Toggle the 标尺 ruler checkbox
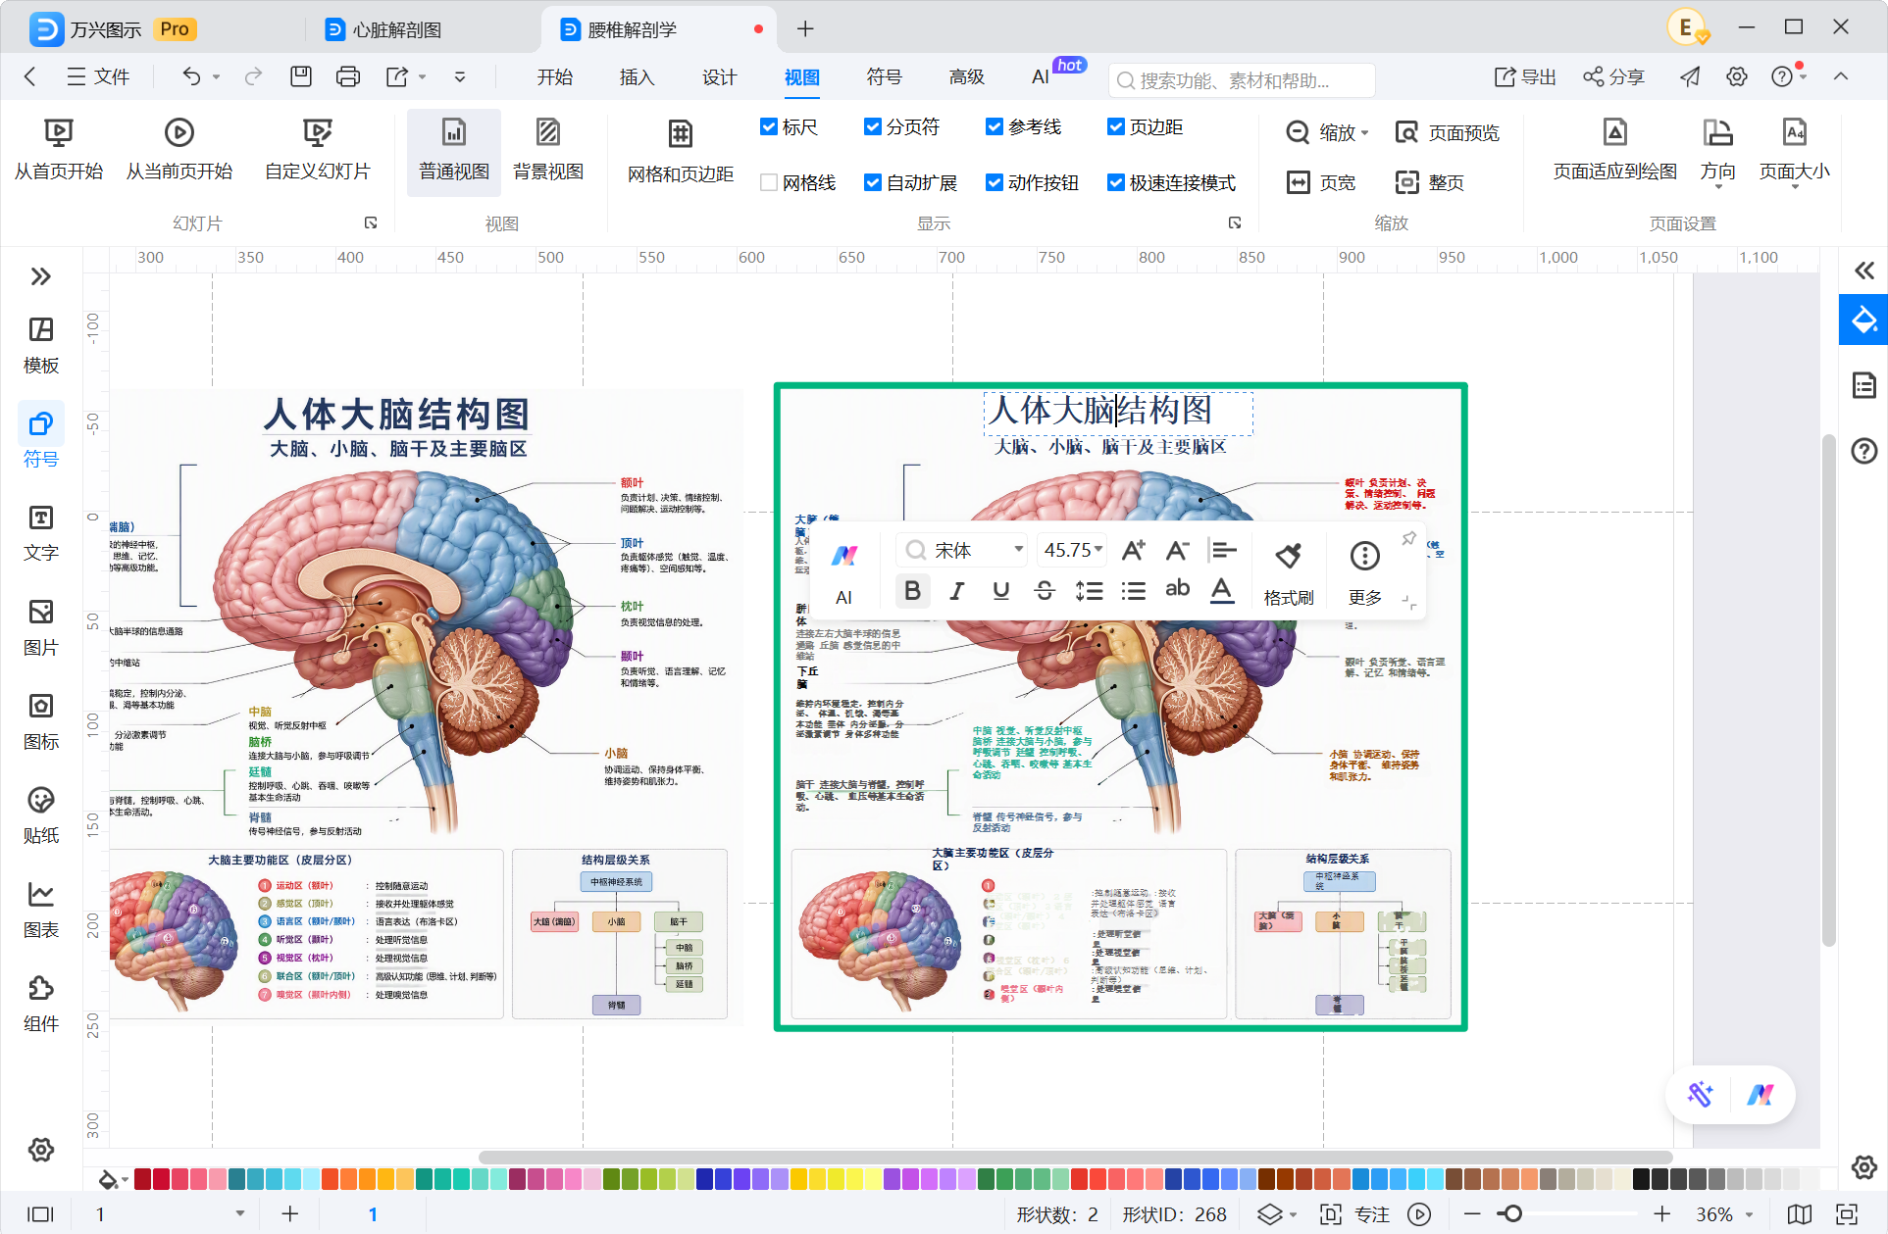This screenshot has width=1888, height=1234. point(769,126)
